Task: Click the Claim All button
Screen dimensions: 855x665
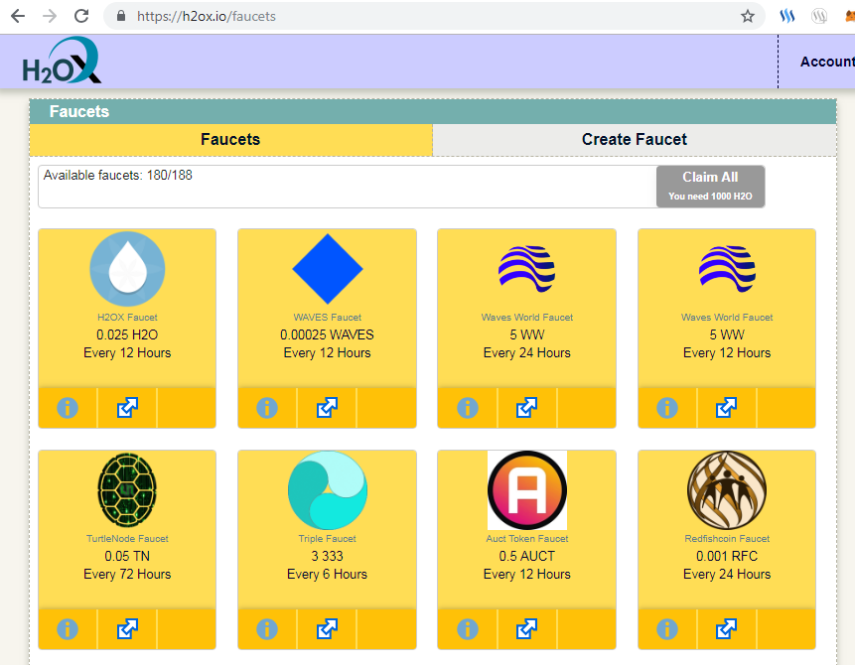Action: pos(710,187)
